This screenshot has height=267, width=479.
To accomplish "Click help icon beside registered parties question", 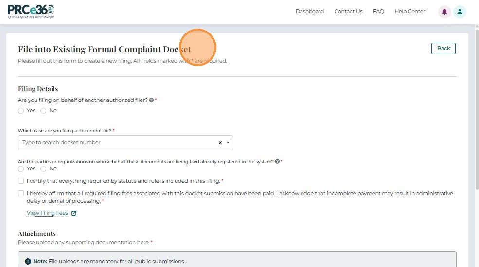I will pyautogui.click(x=277, y=161).
